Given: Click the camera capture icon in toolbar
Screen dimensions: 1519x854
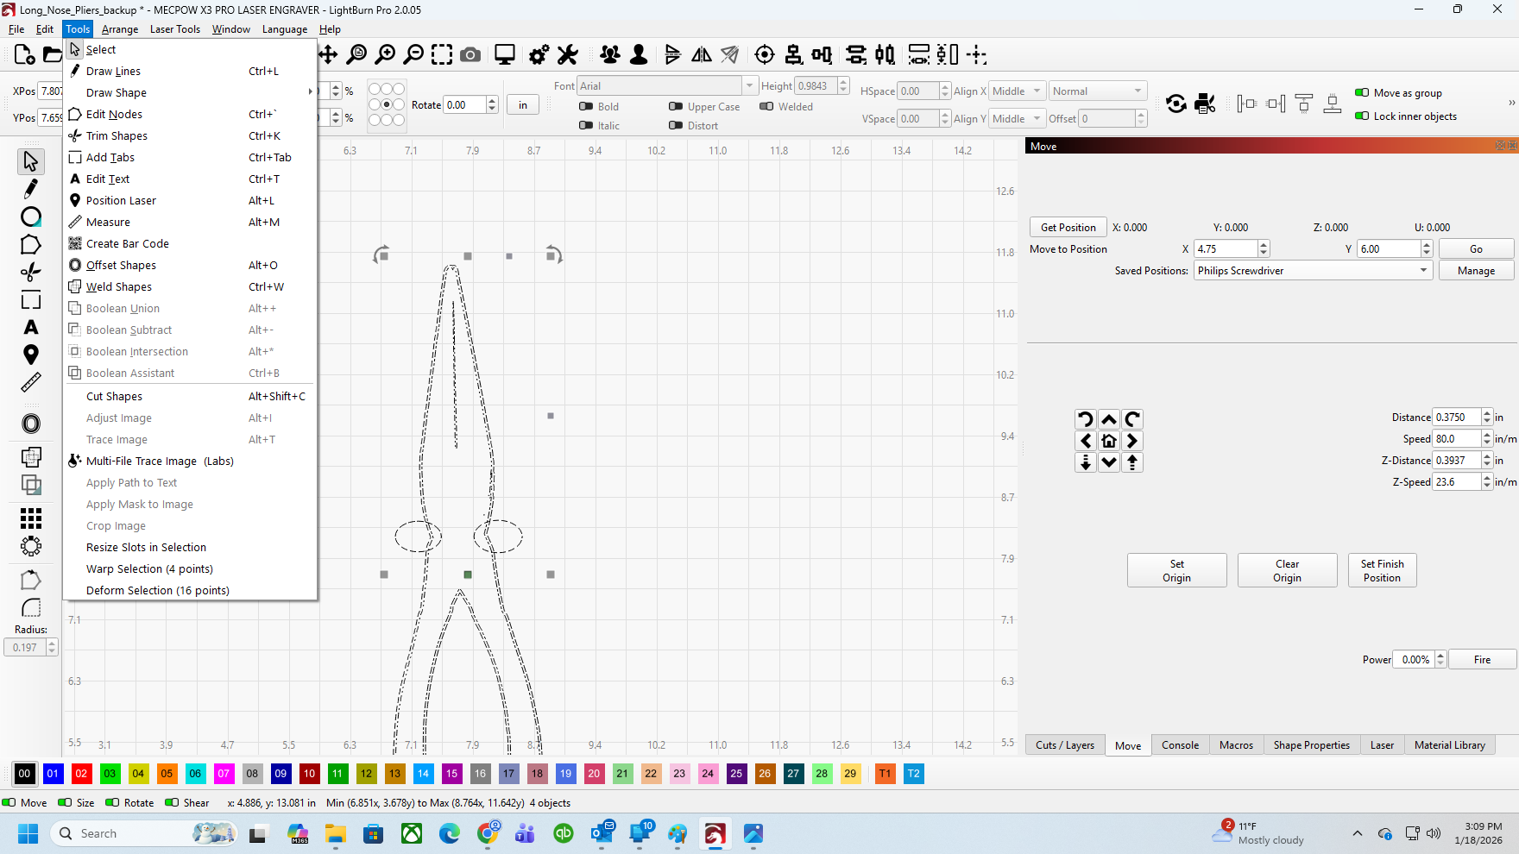Looking at the screenshot, I should 470,55.
